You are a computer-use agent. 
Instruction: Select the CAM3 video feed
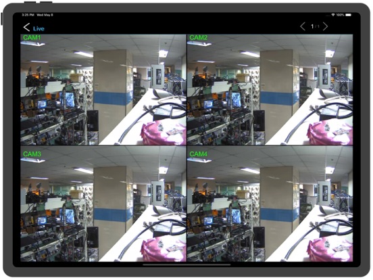point(103,204)
